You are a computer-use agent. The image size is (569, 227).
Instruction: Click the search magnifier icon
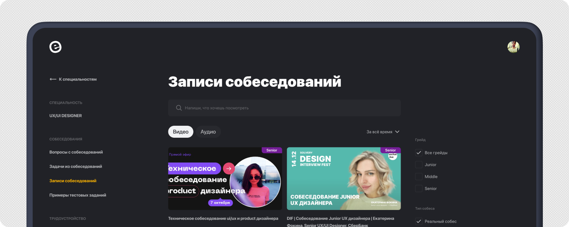pyautogui.click(x=179, y=108)
